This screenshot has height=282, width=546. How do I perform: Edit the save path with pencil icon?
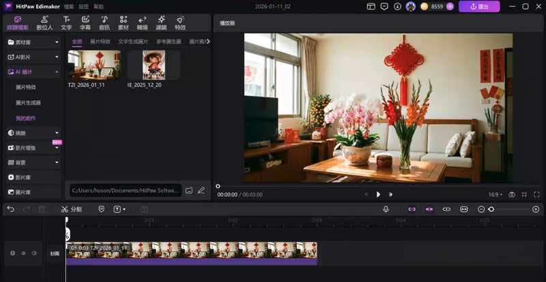point(201,191)
